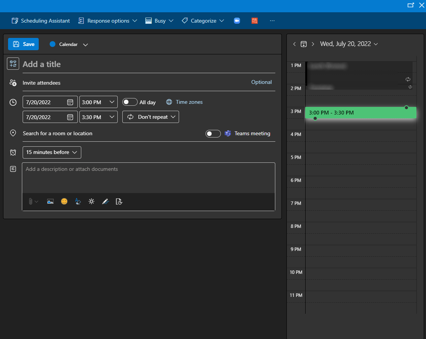Enable the All day toggle

tap(130, 102)
